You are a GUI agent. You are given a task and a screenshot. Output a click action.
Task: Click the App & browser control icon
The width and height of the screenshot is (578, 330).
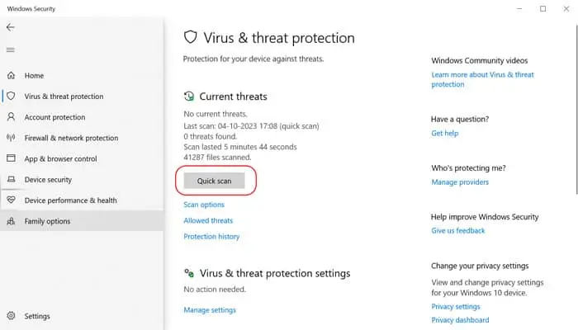click(12, 158)
